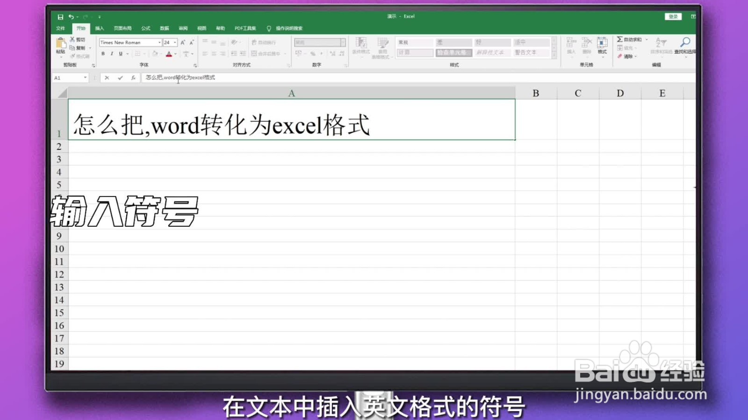Click the Undo arrow in title bar
The height and width of the screenshot is (420, 748).
pos(71,17)
